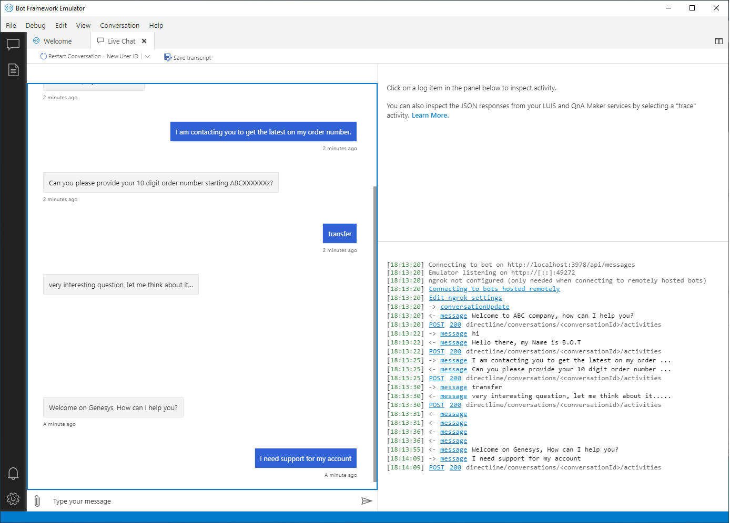Inspect log message 'transfer'
The height and width of the screenshot is (523, 730).
[453, 387]
